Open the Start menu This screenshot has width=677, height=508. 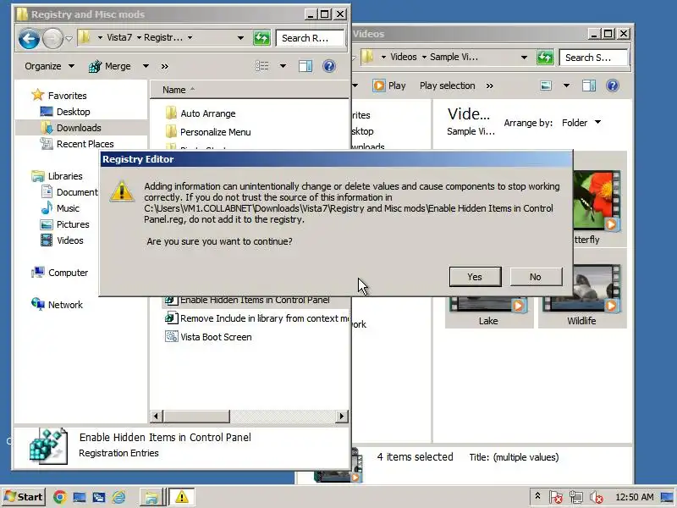[24, 497]
